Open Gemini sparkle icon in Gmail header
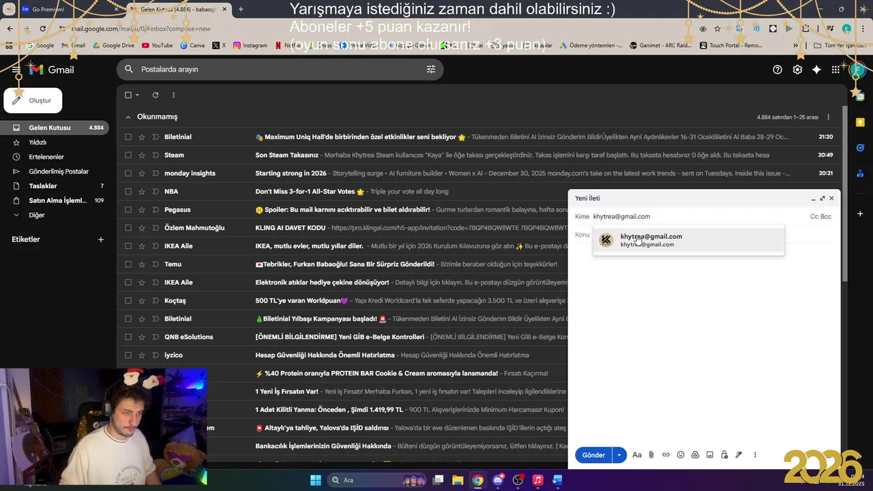 point(816,70)
